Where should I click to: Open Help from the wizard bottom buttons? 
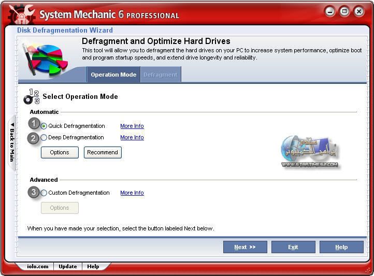341,247
